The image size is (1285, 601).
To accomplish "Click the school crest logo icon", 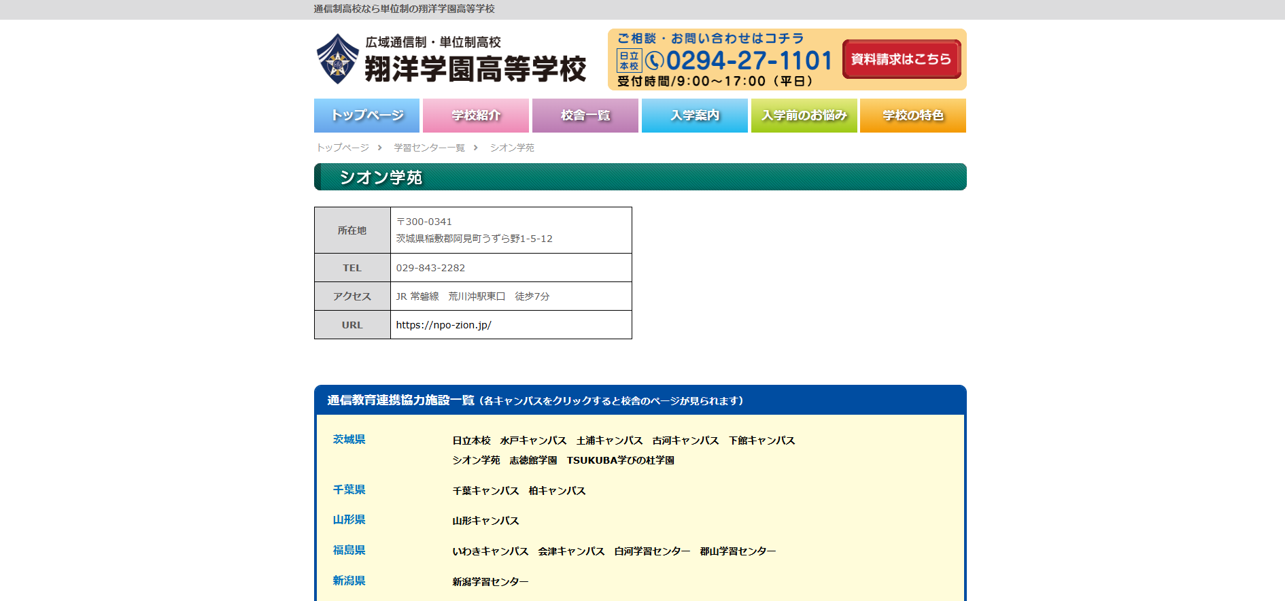I will (x=338, y=59).
